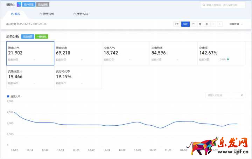252x159 pixels.
Task: Click the green 一键转化 button
Action: 41,37
